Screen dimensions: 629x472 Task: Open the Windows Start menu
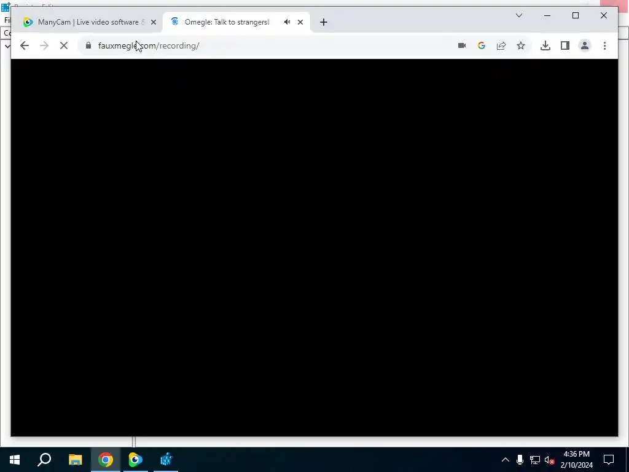point(15,460)
